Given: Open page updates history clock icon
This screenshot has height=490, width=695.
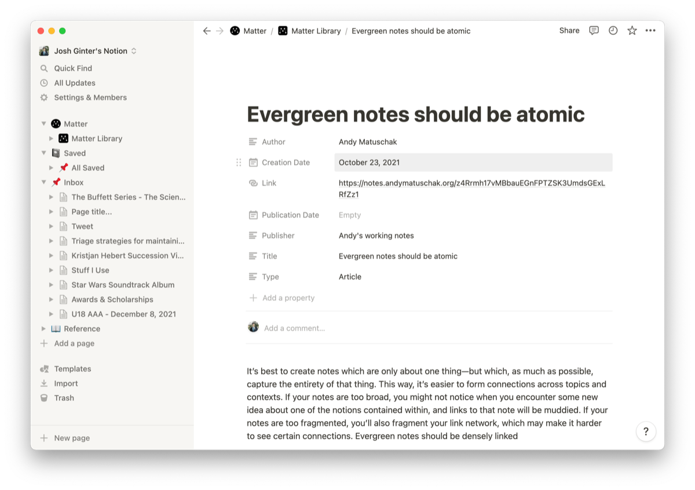Looking at the screenshot, I should 613,31.
